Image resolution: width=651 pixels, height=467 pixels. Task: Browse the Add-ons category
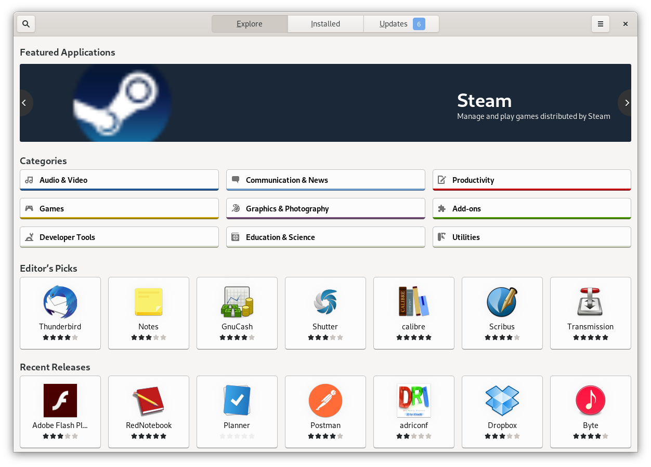pyautogui.click(x=532, y=209)
